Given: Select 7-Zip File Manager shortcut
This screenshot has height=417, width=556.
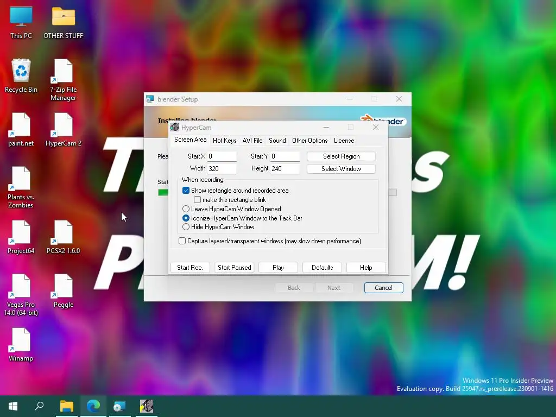Looking at the screenshot, I should click(63, 80).
